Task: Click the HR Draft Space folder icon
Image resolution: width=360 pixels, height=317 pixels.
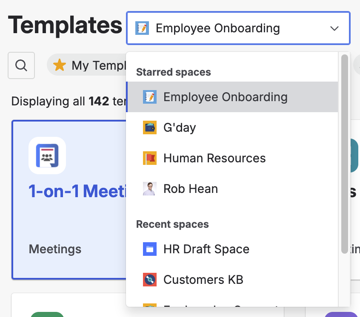Action: [x=150, y=249]
